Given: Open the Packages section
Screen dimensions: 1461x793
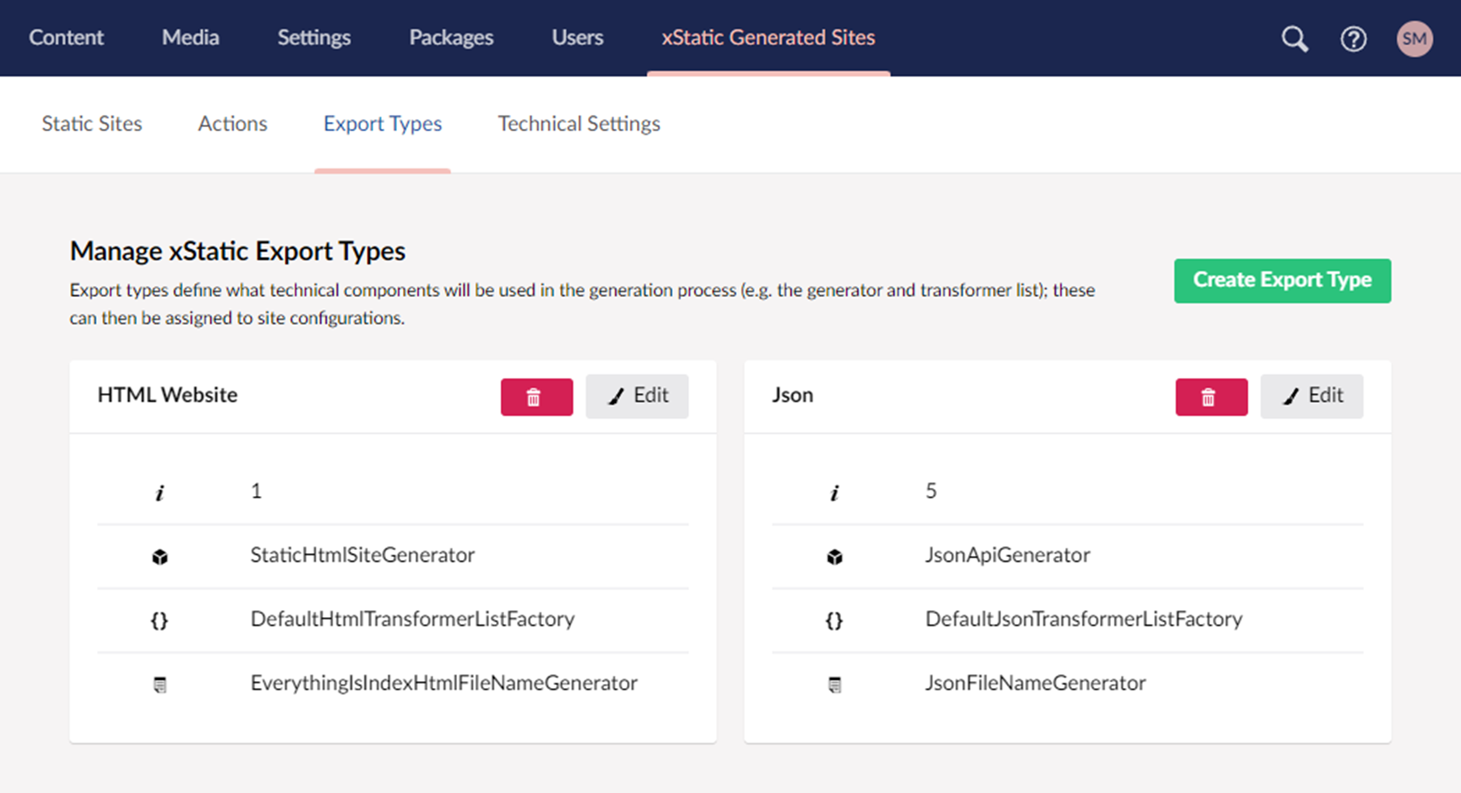Looking at the screenshot, I should tap(450, 38).
